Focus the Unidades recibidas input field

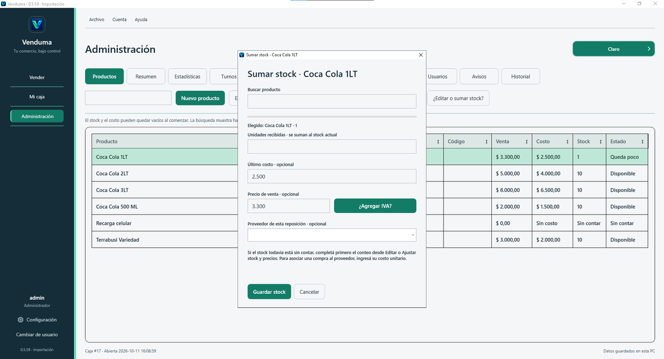332,147
